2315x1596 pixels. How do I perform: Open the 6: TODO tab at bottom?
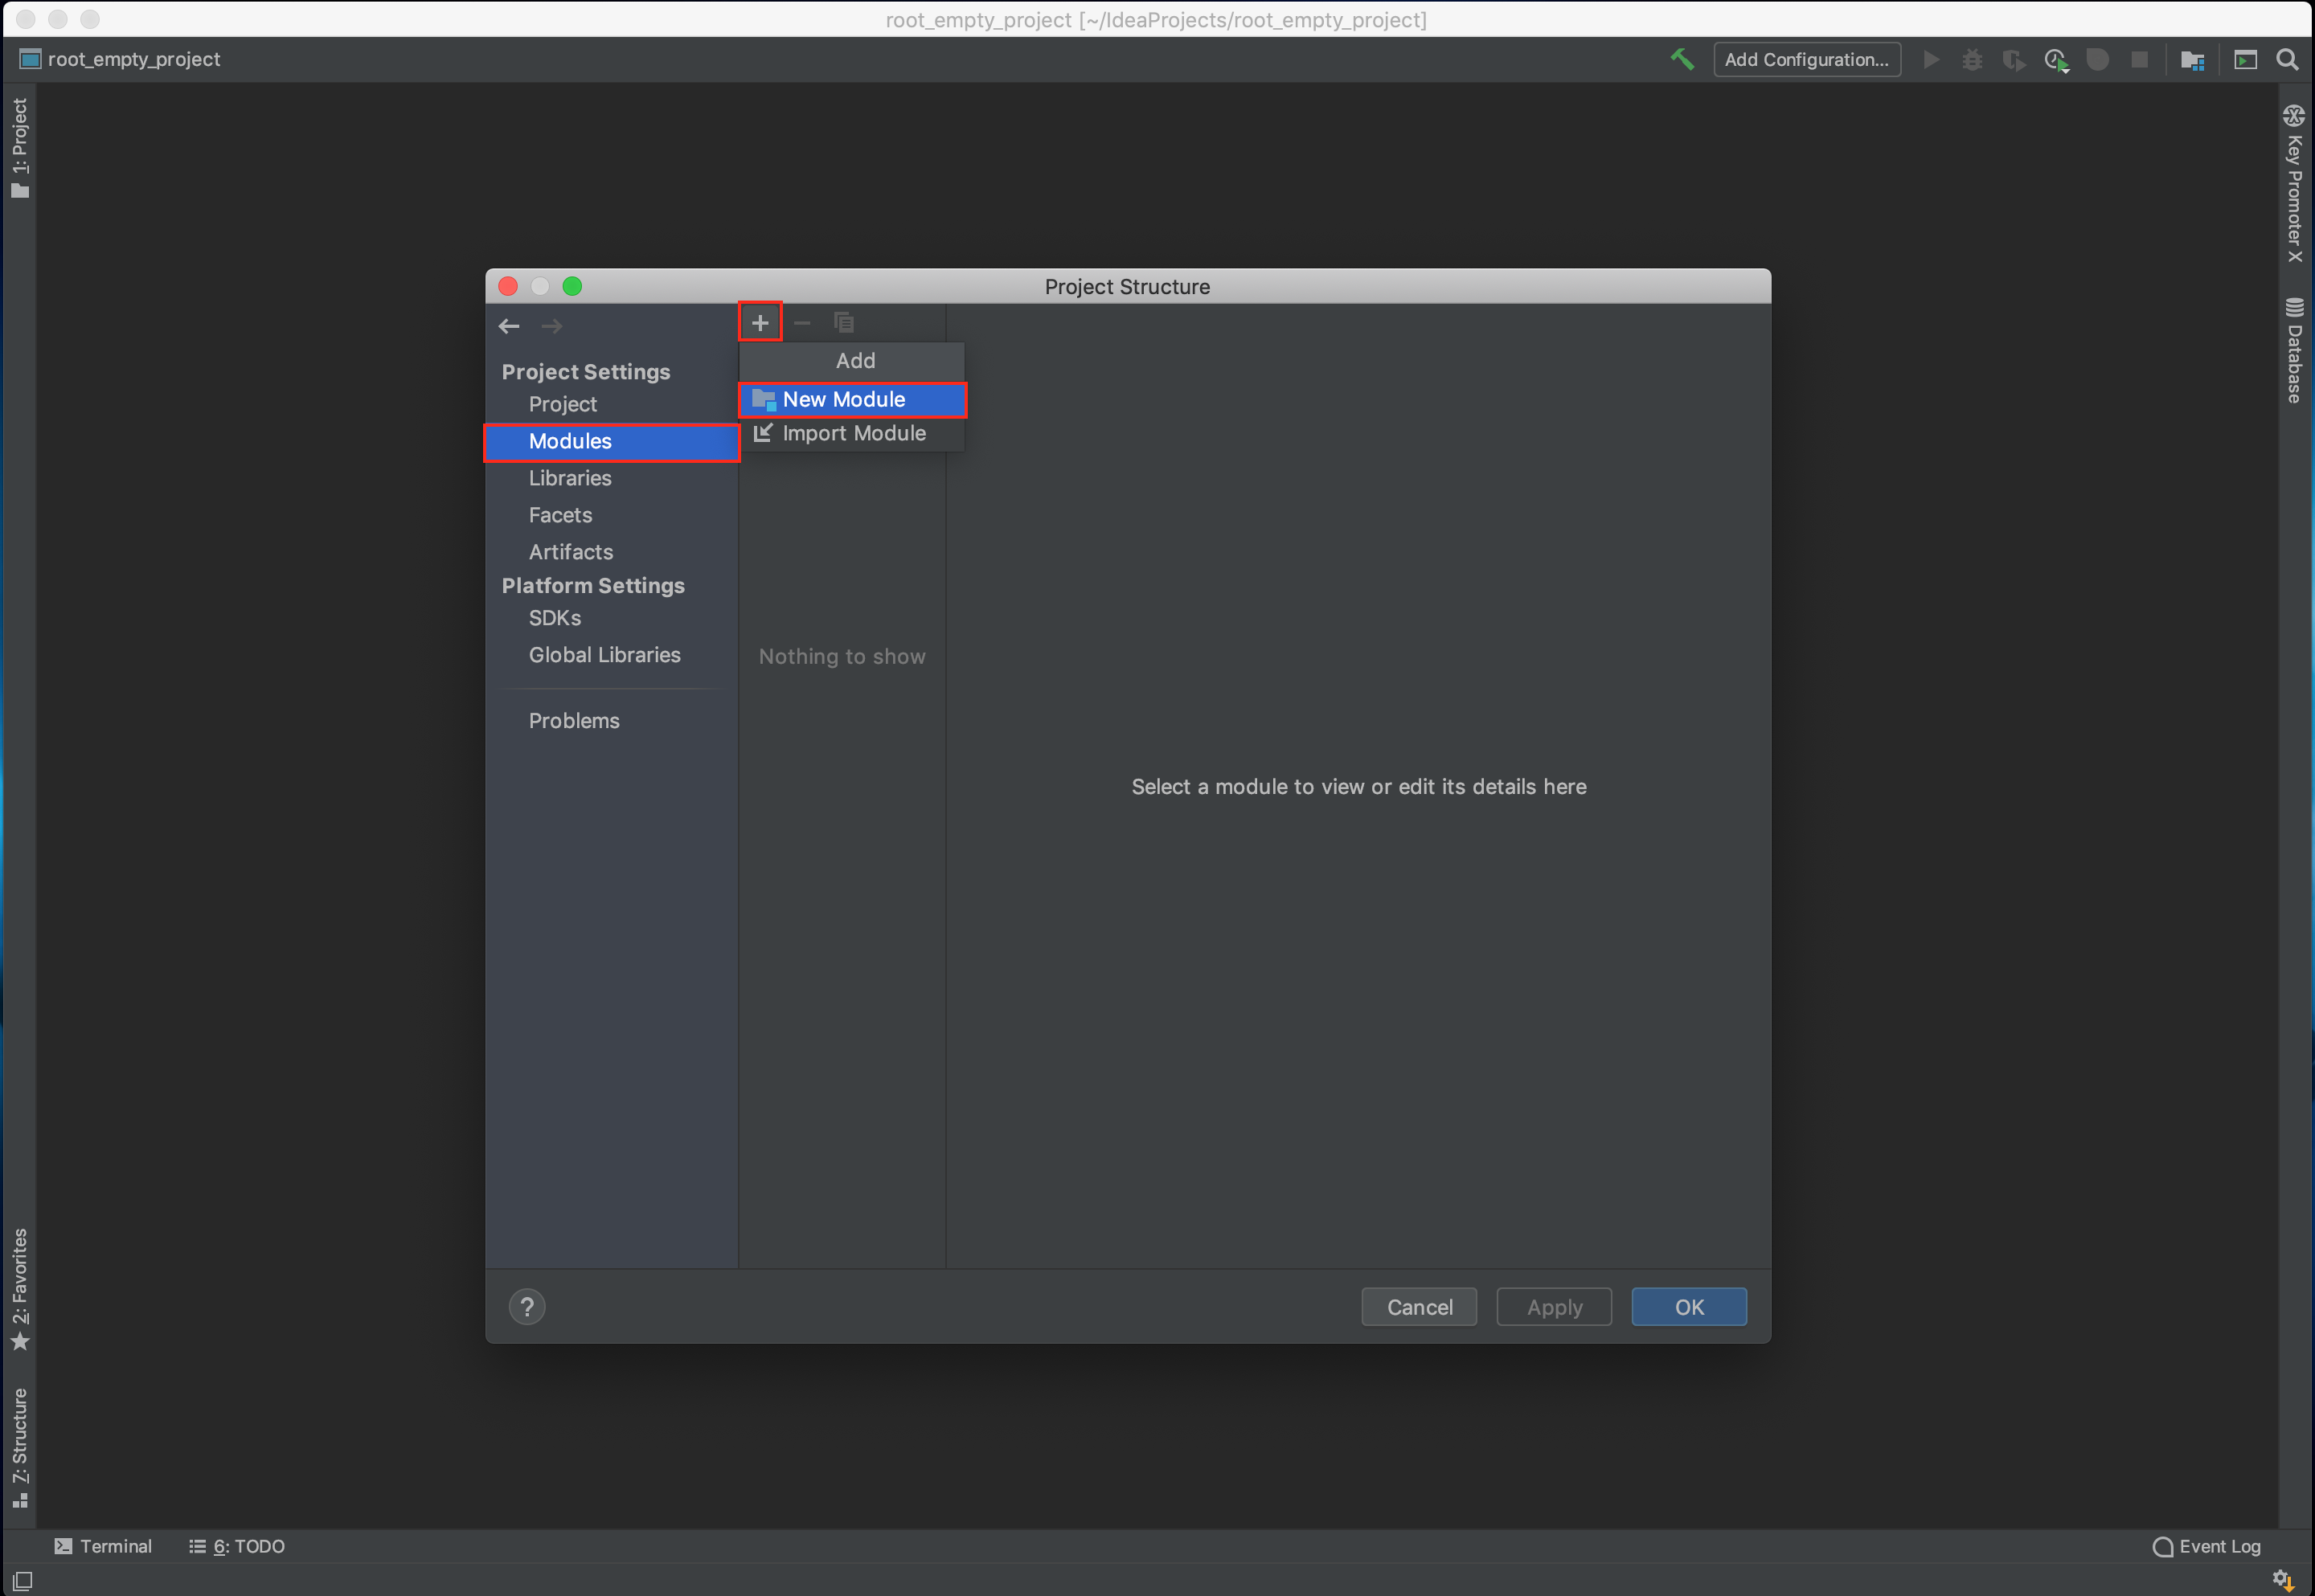(237, 1546)
